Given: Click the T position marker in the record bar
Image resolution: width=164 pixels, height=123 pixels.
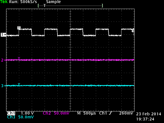Looking at the screenshot, I should (45, 5).
